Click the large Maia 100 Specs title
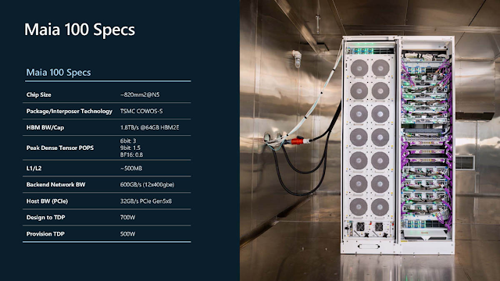500x281 pixels. click(80, 30)
